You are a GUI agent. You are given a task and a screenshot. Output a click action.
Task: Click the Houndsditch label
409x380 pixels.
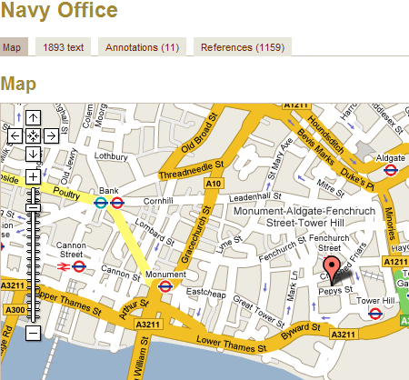click(325, 135)
